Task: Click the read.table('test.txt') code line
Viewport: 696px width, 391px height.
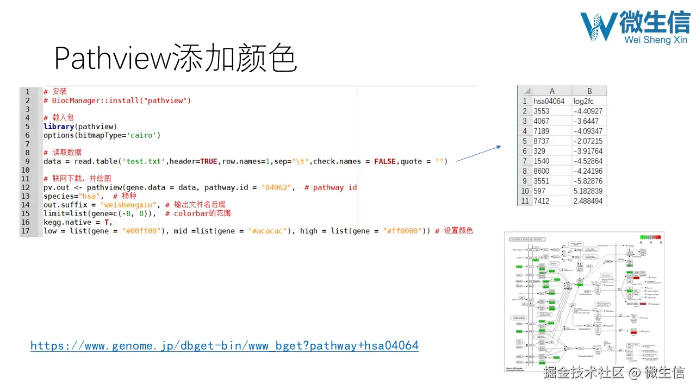Action: (245, 161)
